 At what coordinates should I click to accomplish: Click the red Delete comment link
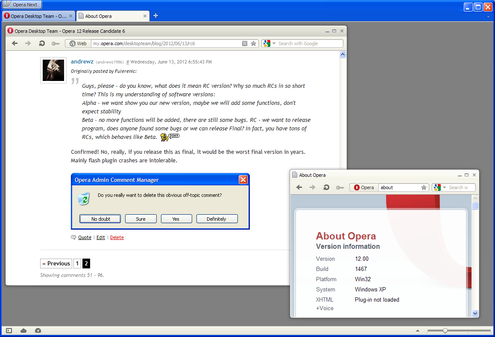click(117, 237)
